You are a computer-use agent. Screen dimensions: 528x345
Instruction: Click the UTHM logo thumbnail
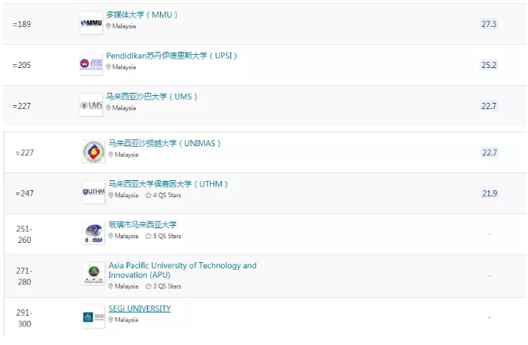(94, 192)
